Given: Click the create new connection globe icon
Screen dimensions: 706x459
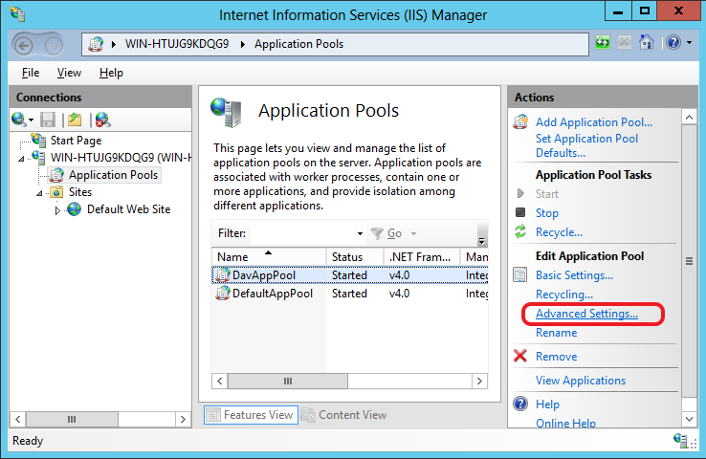Looking at the screenshot, I should point(18,120).
